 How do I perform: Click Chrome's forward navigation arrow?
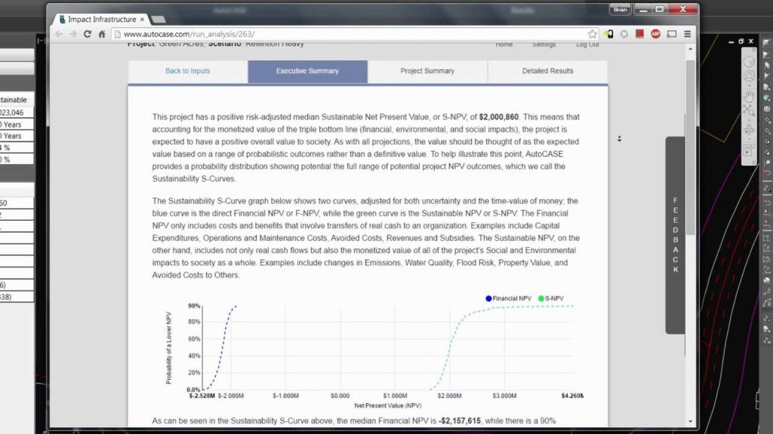pyautogui.click(x=73, y=34)
